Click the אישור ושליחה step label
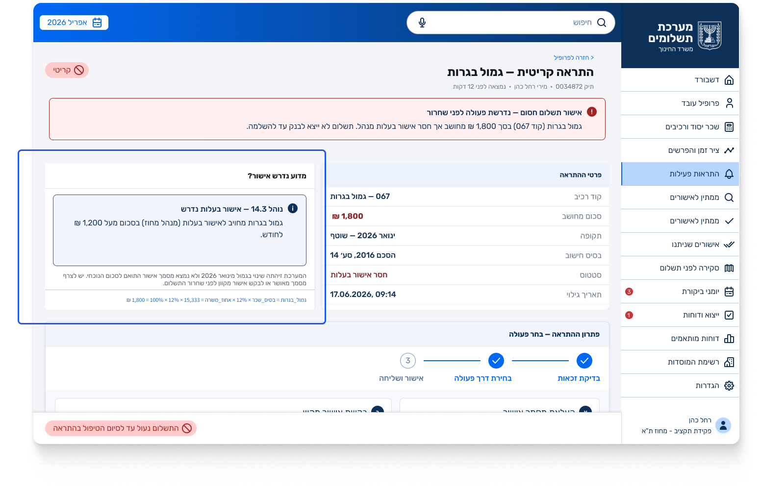The image size is (761, 493). [x=401, y=378]
